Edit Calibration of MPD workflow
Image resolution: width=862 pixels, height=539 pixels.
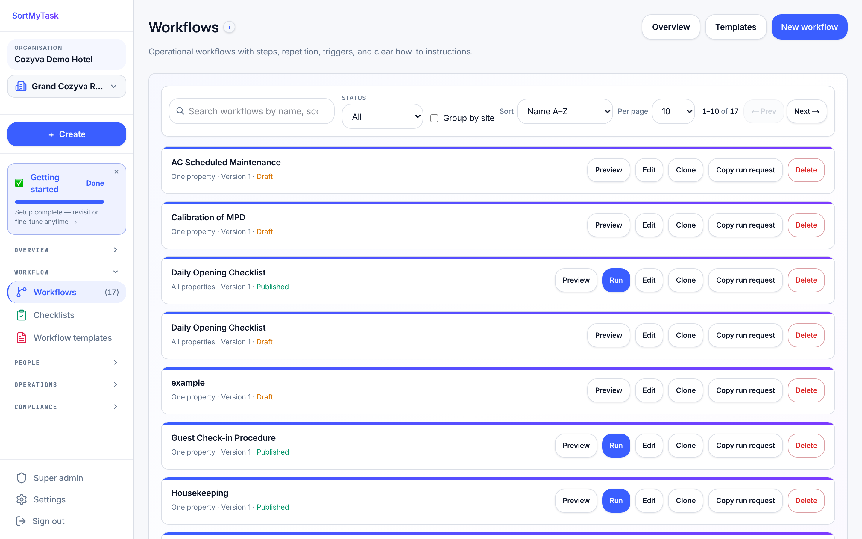(649, 225)
